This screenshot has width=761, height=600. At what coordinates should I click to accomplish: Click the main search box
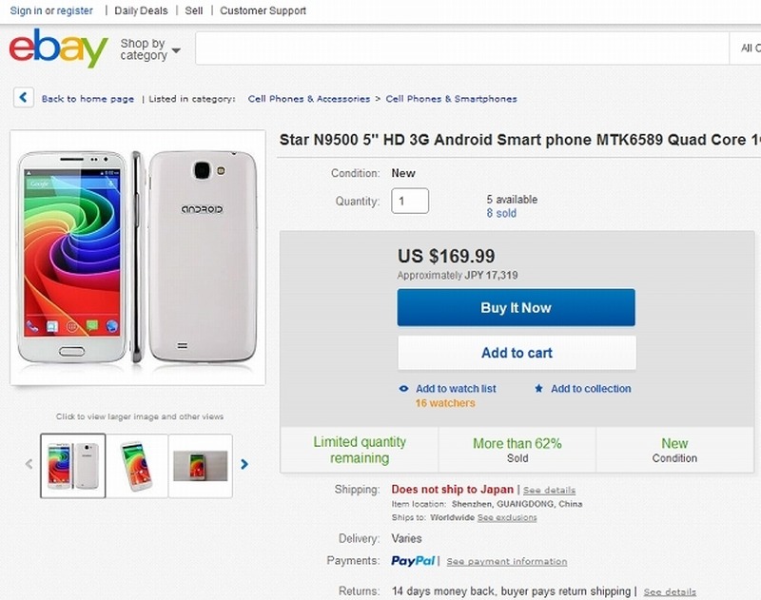tap(464, 48)
